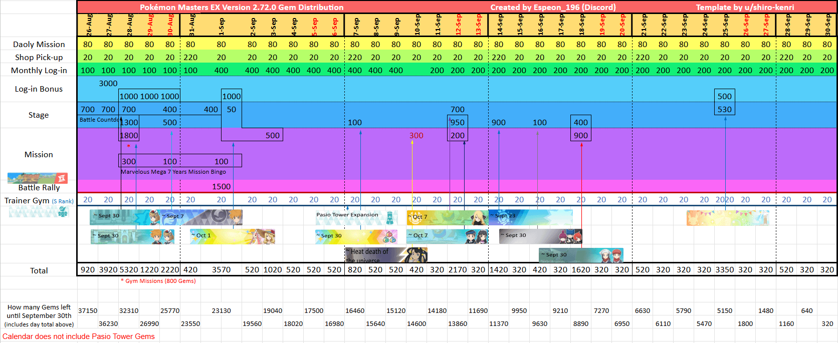Select the Sept 23 event banner
Screen dimensions: 838x343
click(531, 217)
